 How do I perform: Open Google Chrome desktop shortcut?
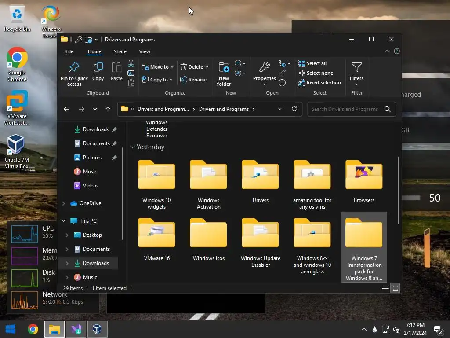(17, 64)
